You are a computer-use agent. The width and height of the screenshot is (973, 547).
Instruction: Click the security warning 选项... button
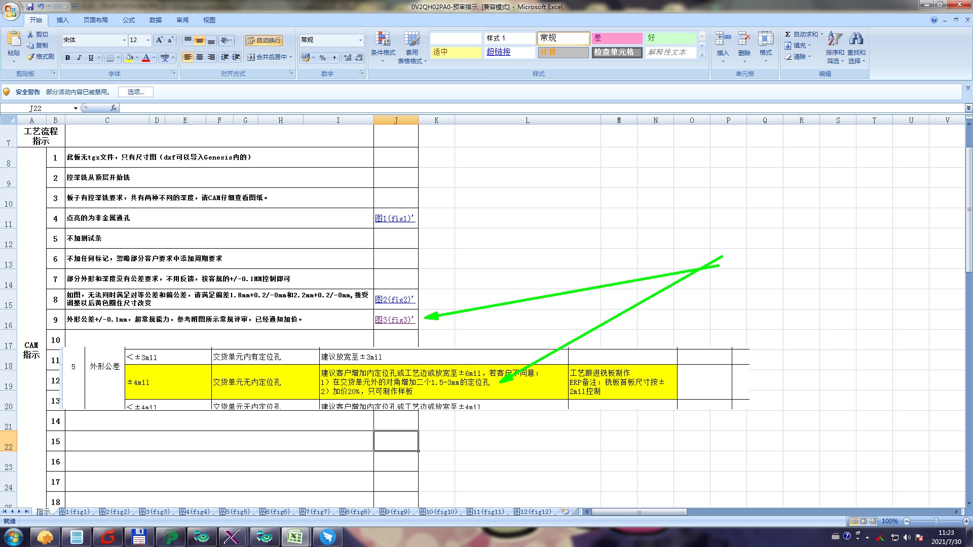pyautogui.click(x=136, y=92)
